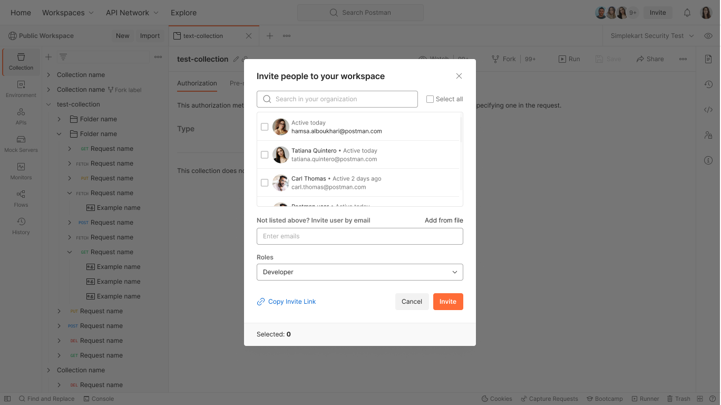Focus the Enter emails input field
The image size is (721, 405).
[359, 236]
